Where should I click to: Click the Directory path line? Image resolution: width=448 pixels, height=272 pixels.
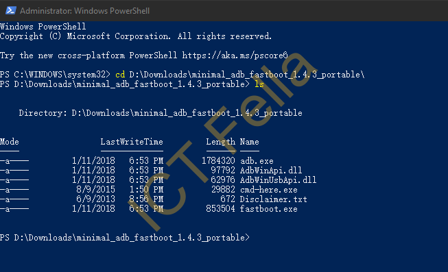click(x=161, y=113)
